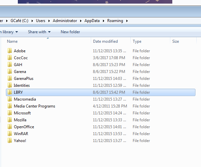Select Media Center Programs folder name
Viewport: 201px width, 167px height.
pos(34,106)
